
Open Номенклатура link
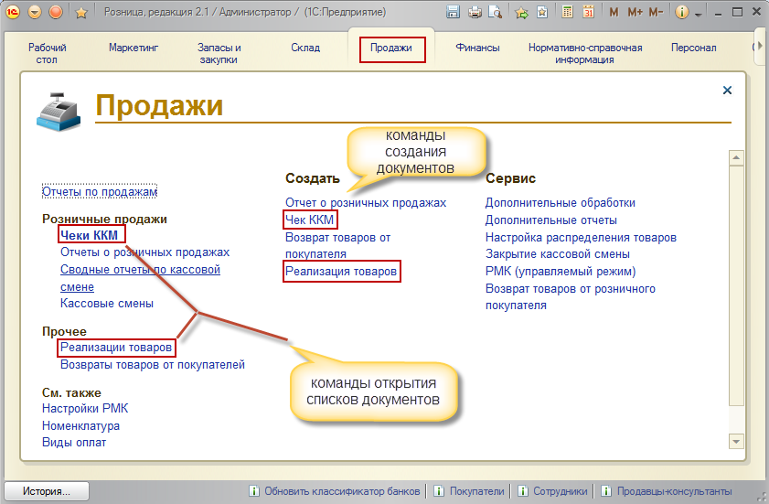(80, 425)
